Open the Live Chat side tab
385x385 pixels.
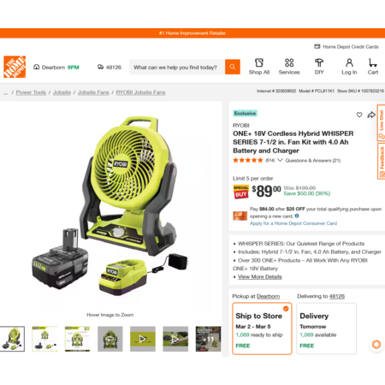[x=381, y=123]
